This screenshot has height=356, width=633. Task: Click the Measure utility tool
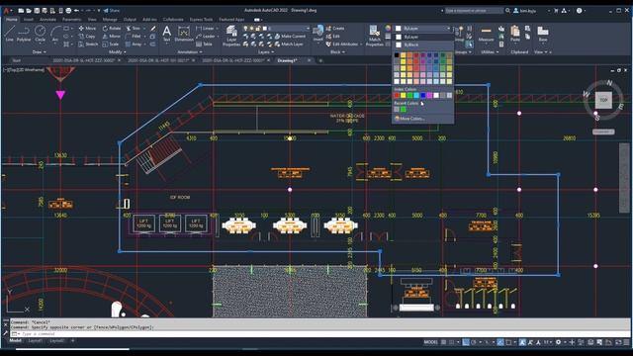coord(486,34)
